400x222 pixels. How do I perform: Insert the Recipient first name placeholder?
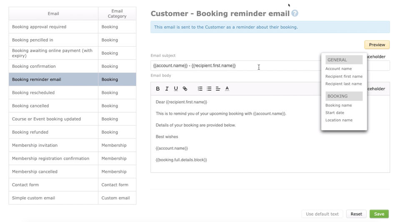(x=344, y=76)
